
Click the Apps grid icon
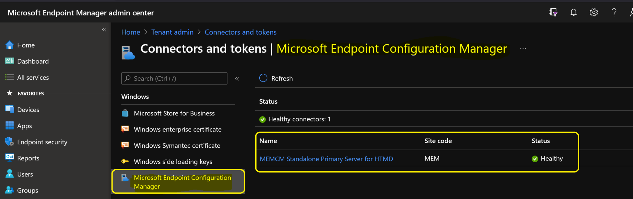point(10,126)
